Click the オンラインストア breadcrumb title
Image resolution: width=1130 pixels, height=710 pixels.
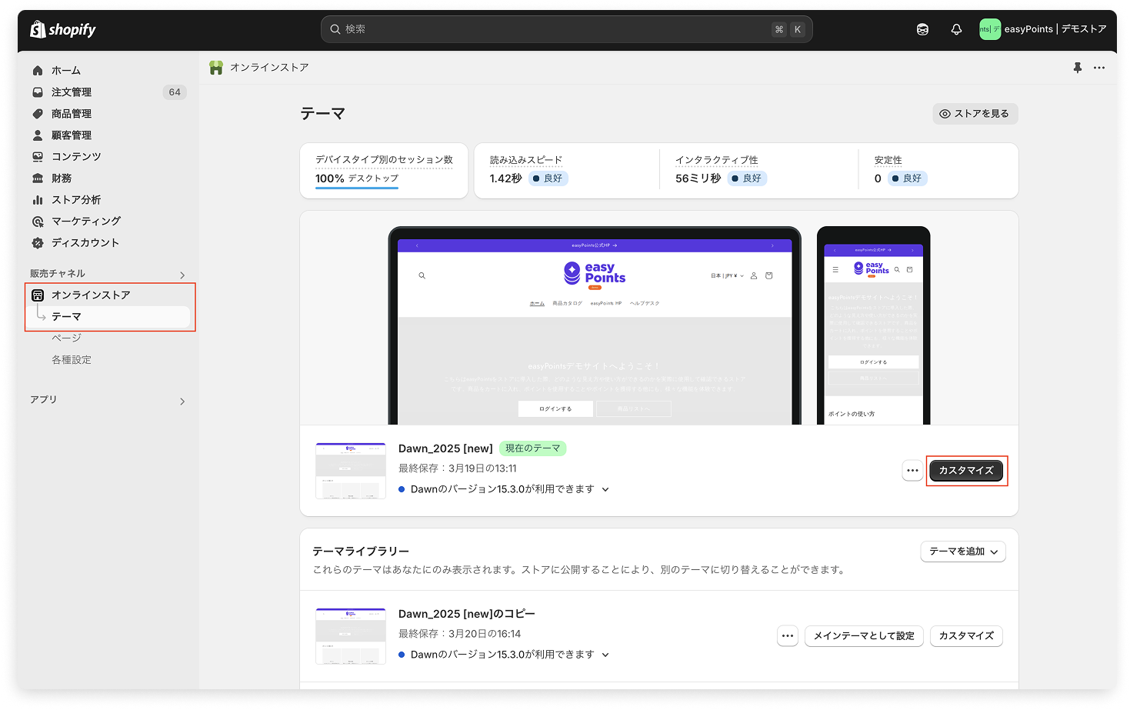tap(269, 68)
